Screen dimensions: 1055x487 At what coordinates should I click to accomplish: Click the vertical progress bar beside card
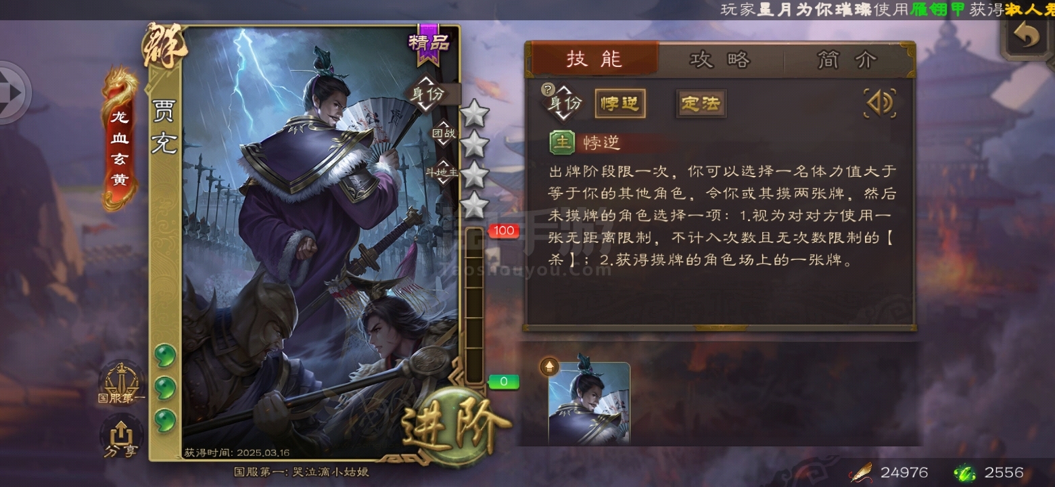[475, 306]
